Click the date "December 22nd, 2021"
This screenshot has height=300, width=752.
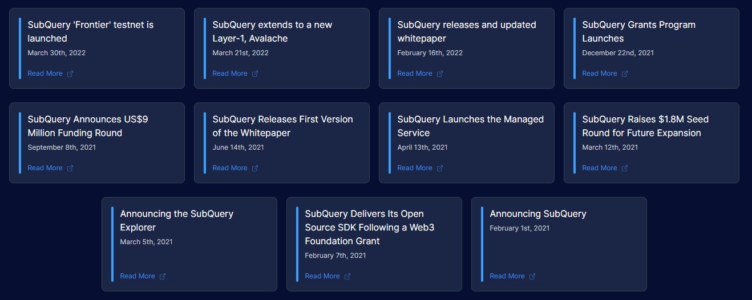[618, 53]
